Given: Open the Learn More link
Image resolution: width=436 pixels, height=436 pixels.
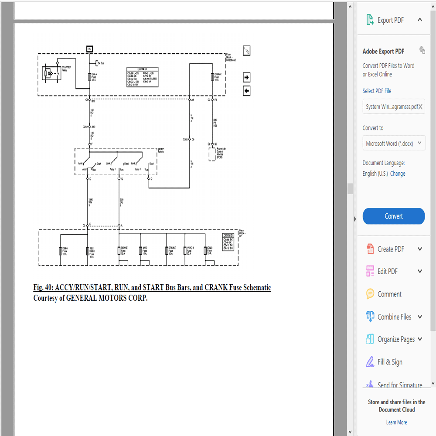Looking at the screenshot, I should click(x=396, y=422).
